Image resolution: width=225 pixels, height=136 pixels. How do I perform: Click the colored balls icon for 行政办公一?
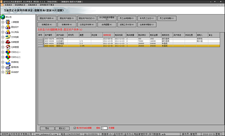(x=8, y=52)
